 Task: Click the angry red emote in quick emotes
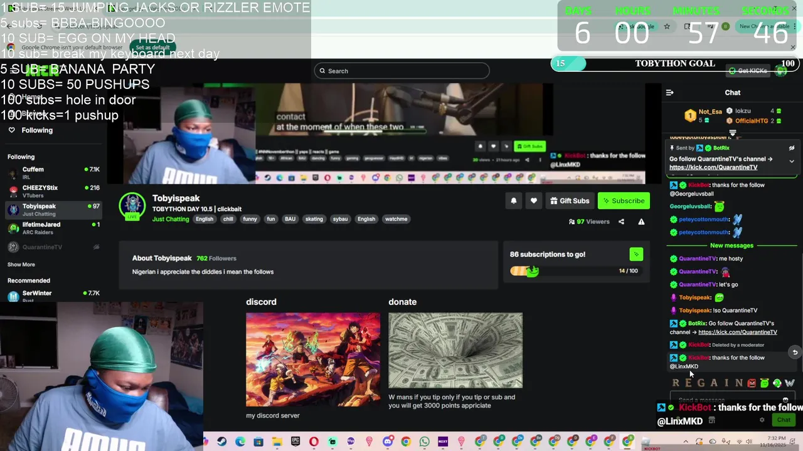[752, 383]
